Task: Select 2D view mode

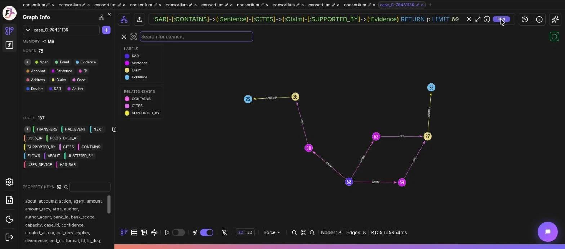Action: tap(241, 232)
